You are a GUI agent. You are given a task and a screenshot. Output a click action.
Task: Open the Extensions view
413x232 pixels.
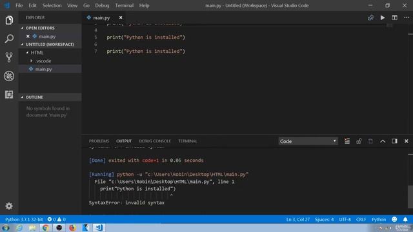coord(9,95)
